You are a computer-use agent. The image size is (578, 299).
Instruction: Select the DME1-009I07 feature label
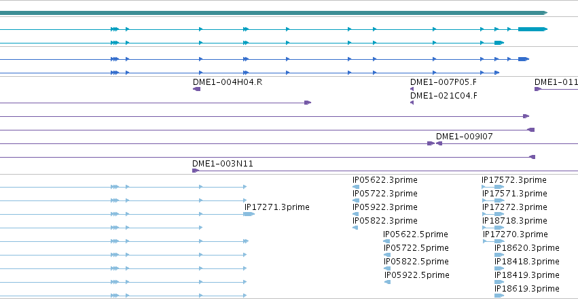464,137
